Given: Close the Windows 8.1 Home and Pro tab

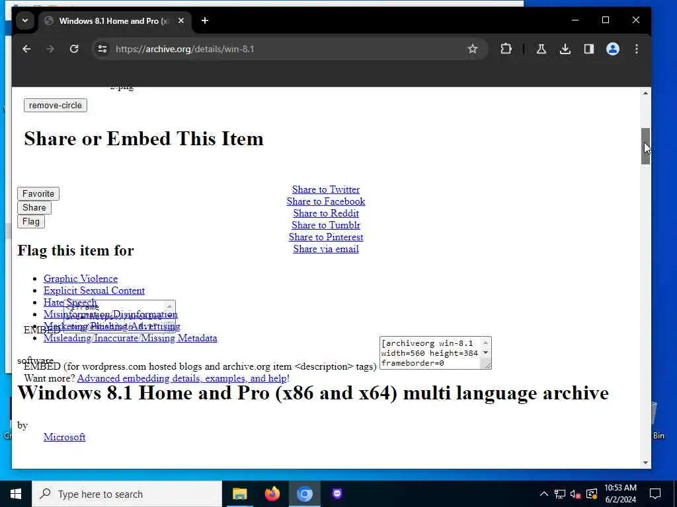Looking at the screenshot, I should [181, 20].
